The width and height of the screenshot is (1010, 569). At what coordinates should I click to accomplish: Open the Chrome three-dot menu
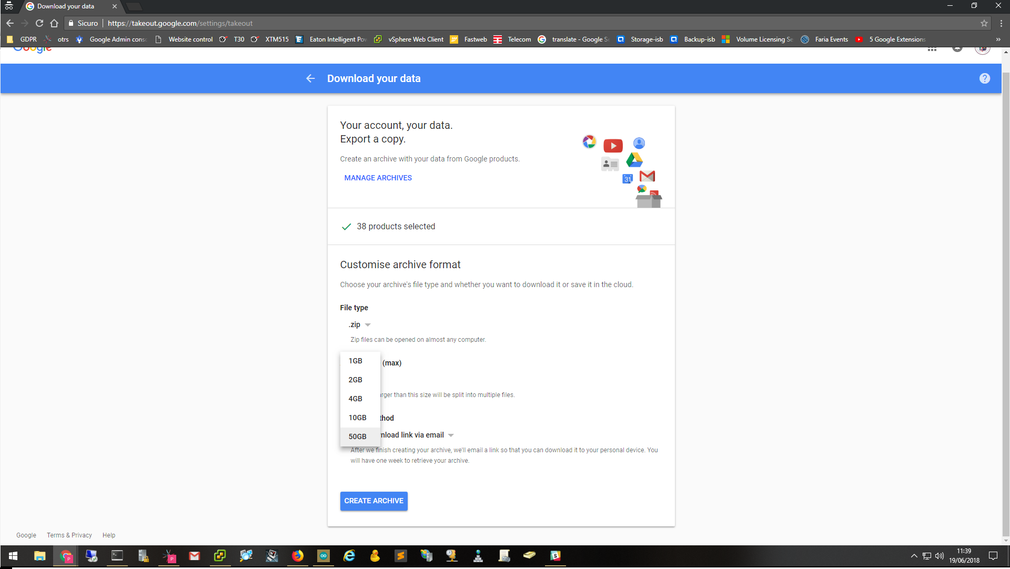click(1001, 23)
